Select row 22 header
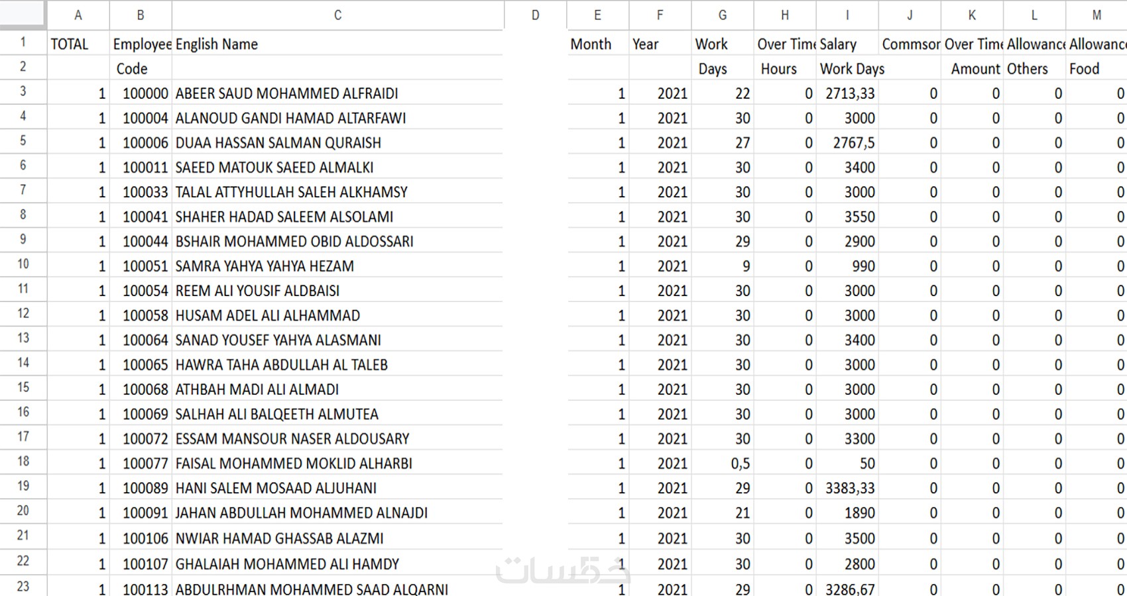 pyautogui.click(x=23, y=562)
